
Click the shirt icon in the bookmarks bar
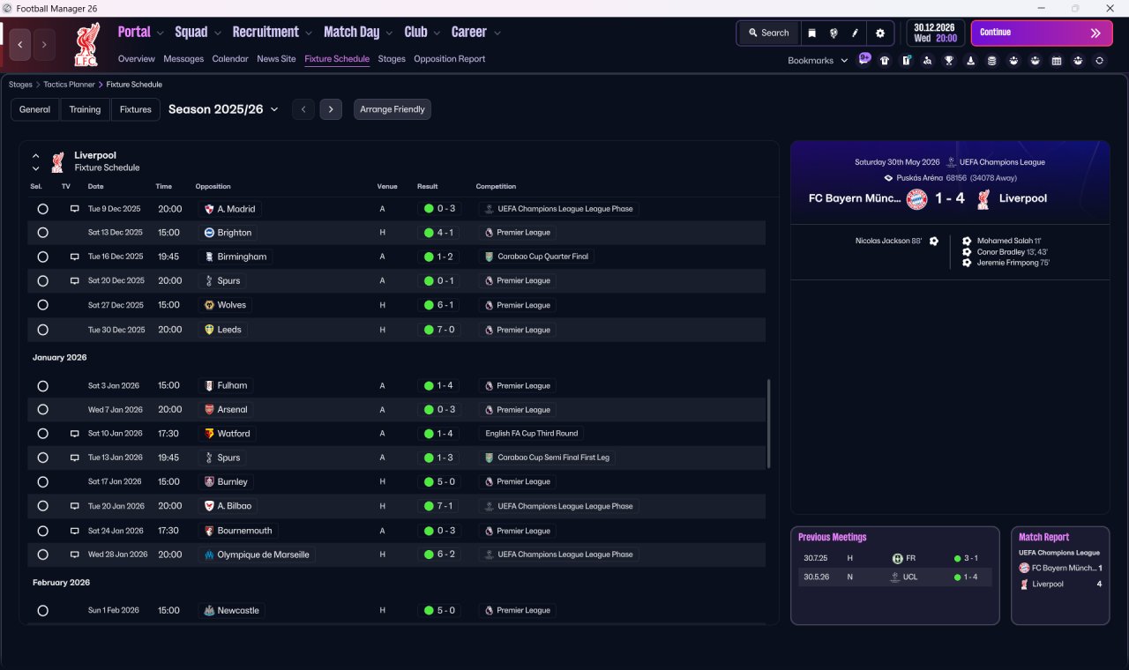[x=885, y=61]
